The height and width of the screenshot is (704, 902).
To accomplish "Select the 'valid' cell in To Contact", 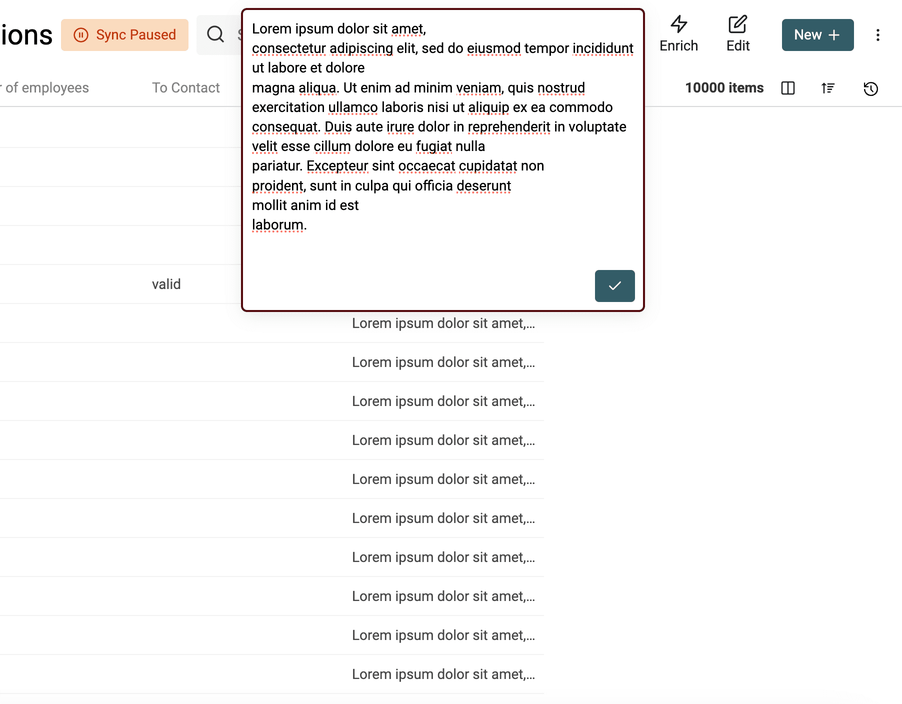I will pyautogui.click(x=166, y=284).
